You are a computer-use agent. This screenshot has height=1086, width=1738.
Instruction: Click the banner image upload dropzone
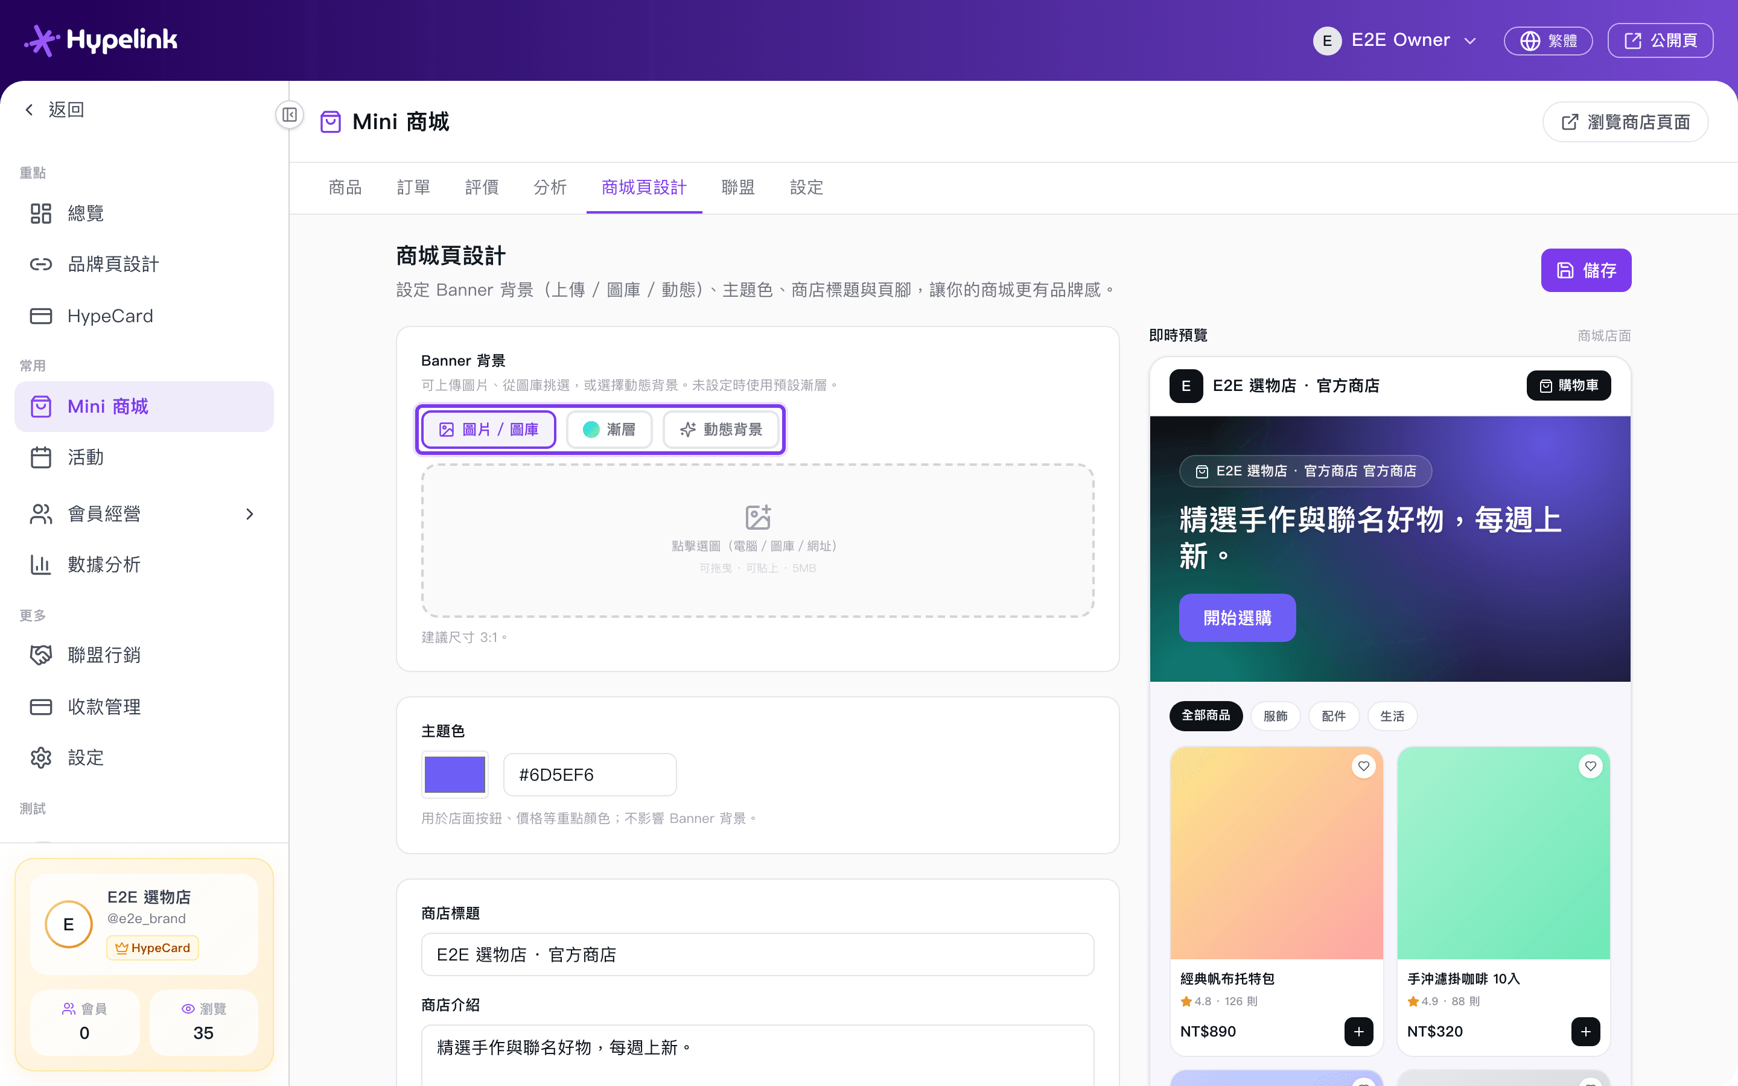[758, 540]
